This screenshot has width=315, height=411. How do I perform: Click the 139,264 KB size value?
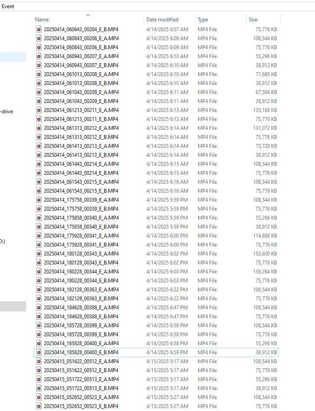click(265, 272)
